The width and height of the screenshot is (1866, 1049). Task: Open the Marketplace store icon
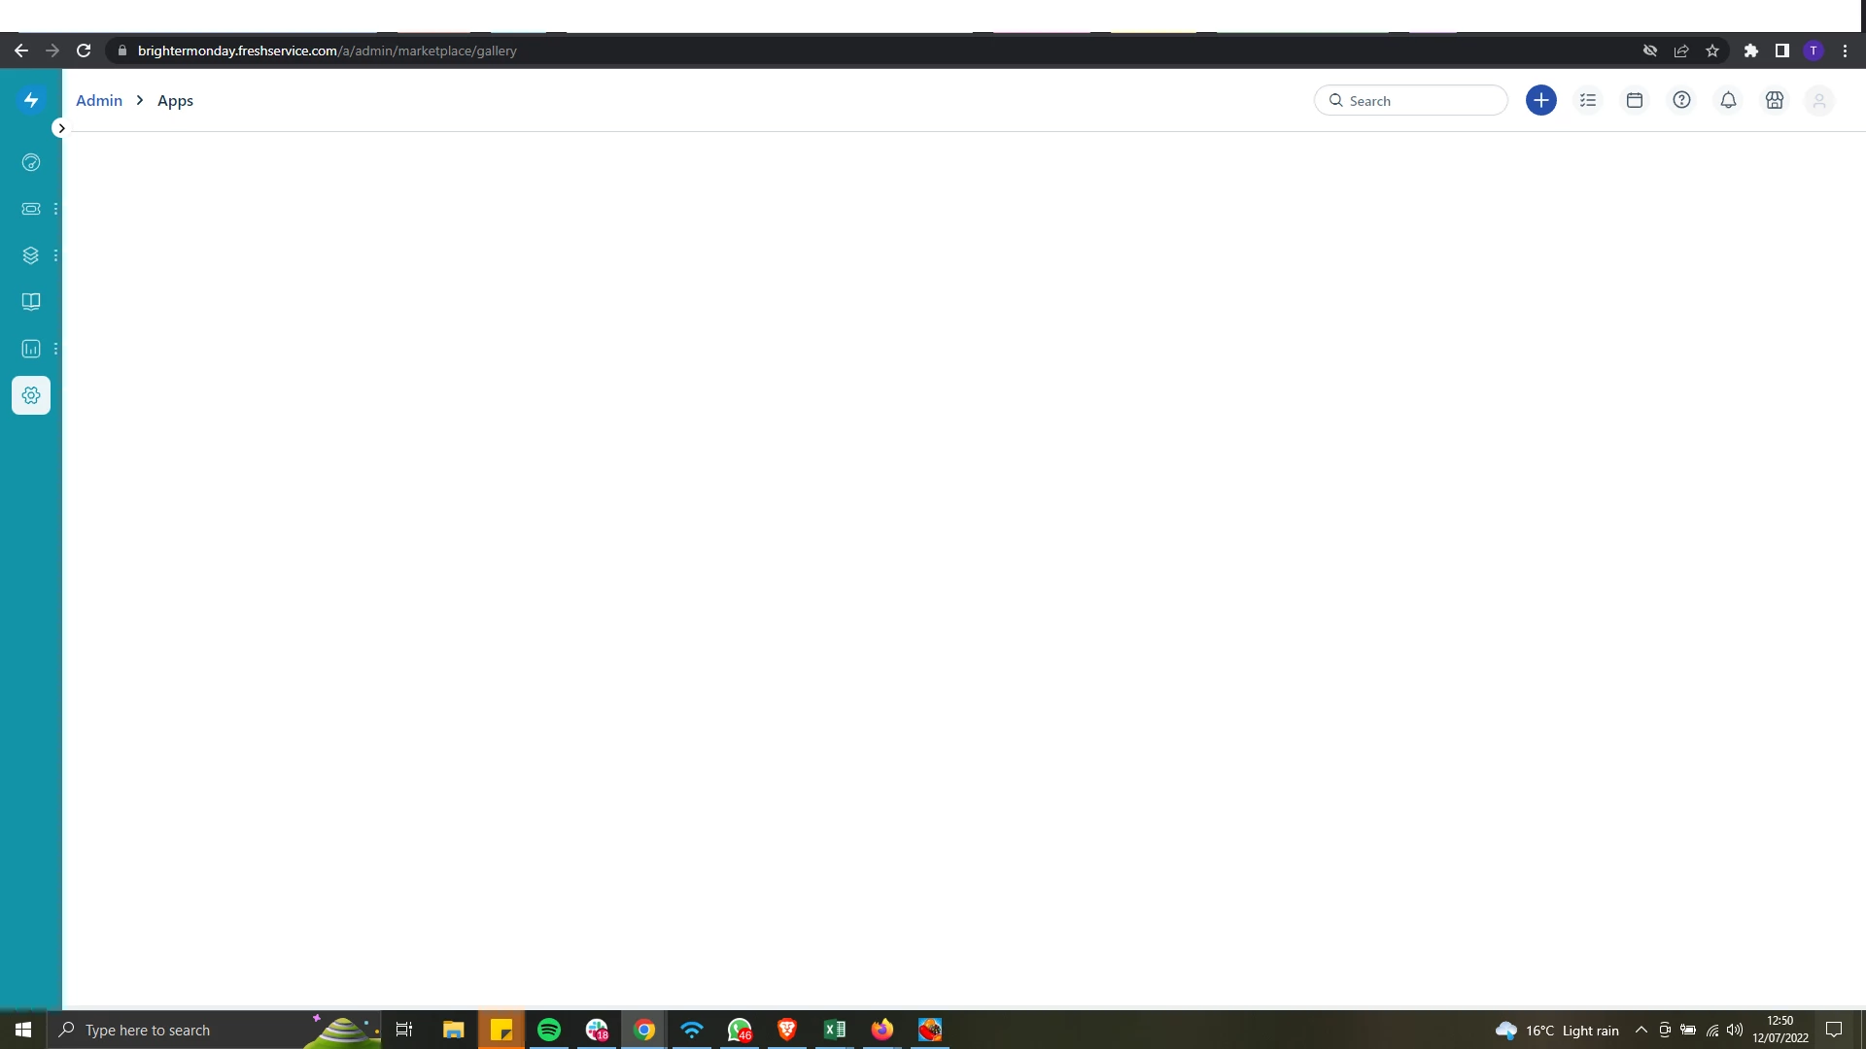point(1775,100)
